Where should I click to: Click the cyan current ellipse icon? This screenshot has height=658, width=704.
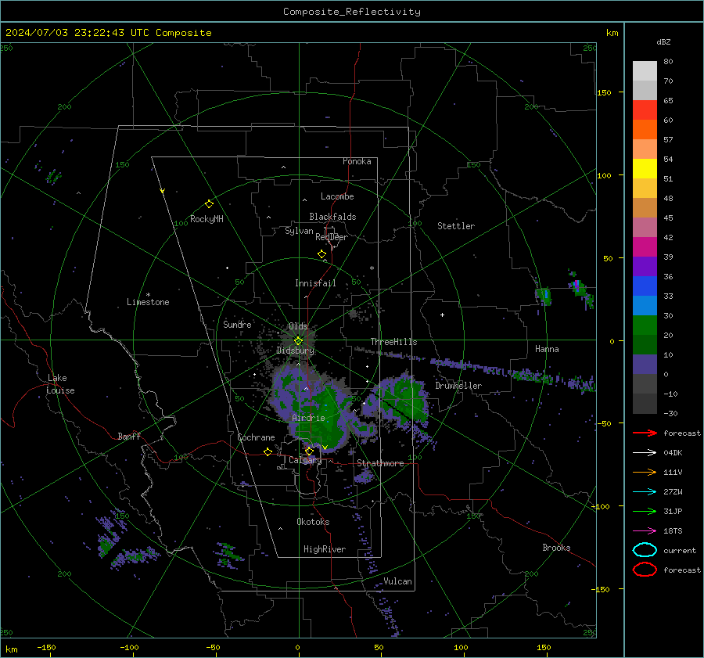pos(645,550)
